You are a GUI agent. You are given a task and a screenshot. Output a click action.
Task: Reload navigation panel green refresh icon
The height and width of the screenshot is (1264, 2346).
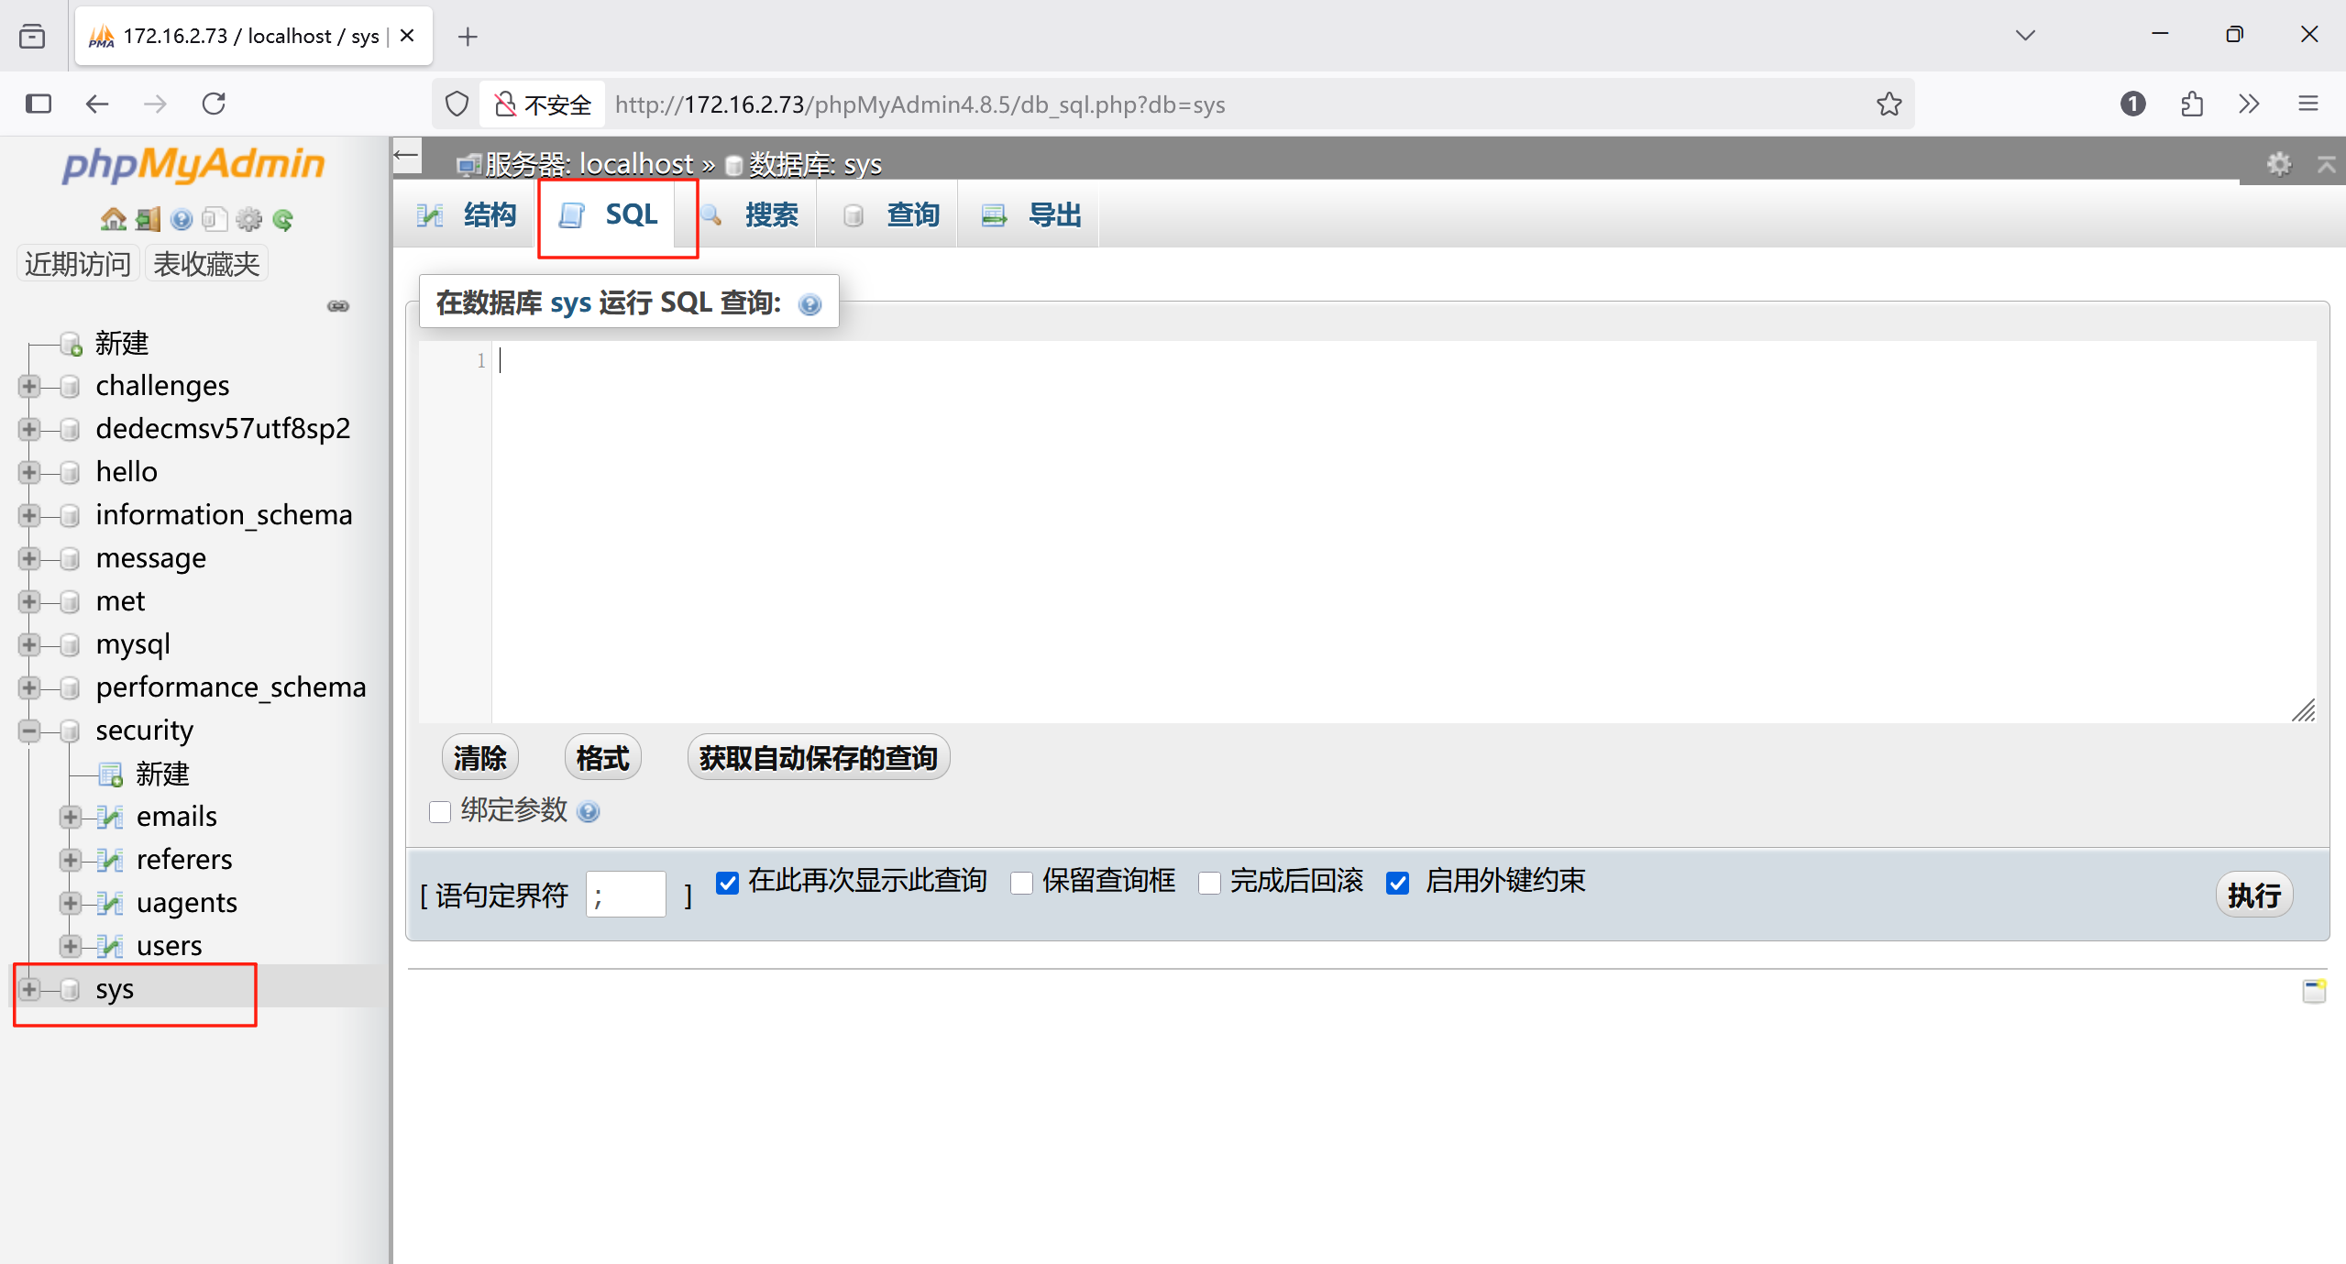(283, 219)
